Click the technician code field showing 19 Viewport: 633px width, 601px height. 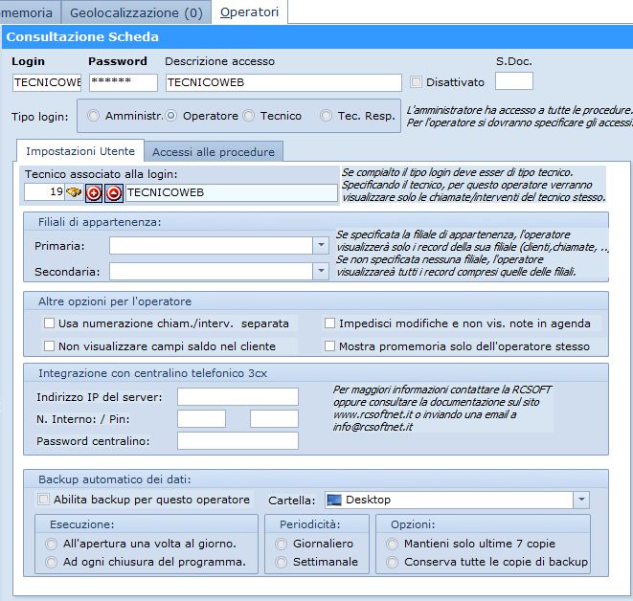pyautogui.click(x=44, y=192)
